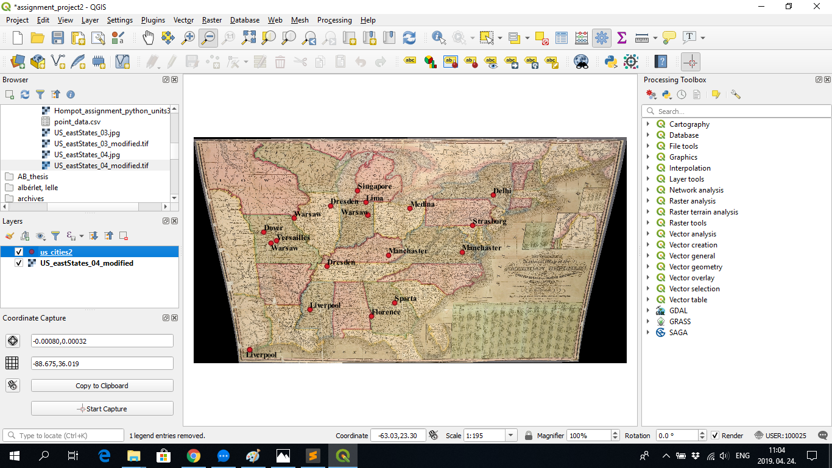The height and width of the screenshot is (468, 832).
Task: Click the Processing Toolbox search field
Action: (736, 112)
